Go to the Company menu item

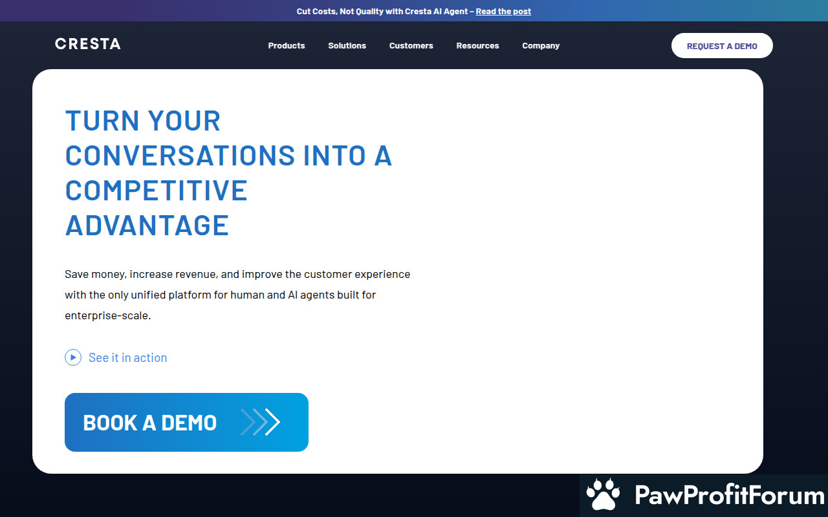[541, 46]
